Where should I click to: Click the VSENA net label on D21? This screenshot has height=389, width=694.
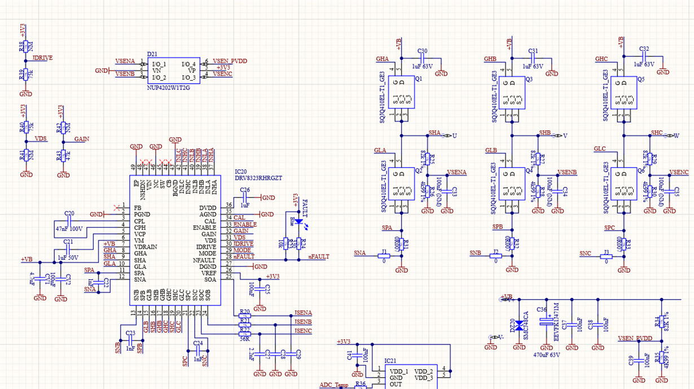click(x=125, y=61)
